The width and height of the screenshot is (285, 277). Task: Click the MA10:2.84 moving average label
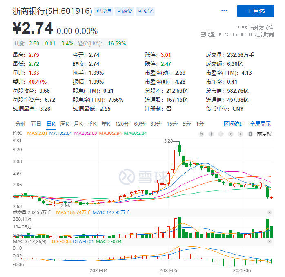pos(61,133)
